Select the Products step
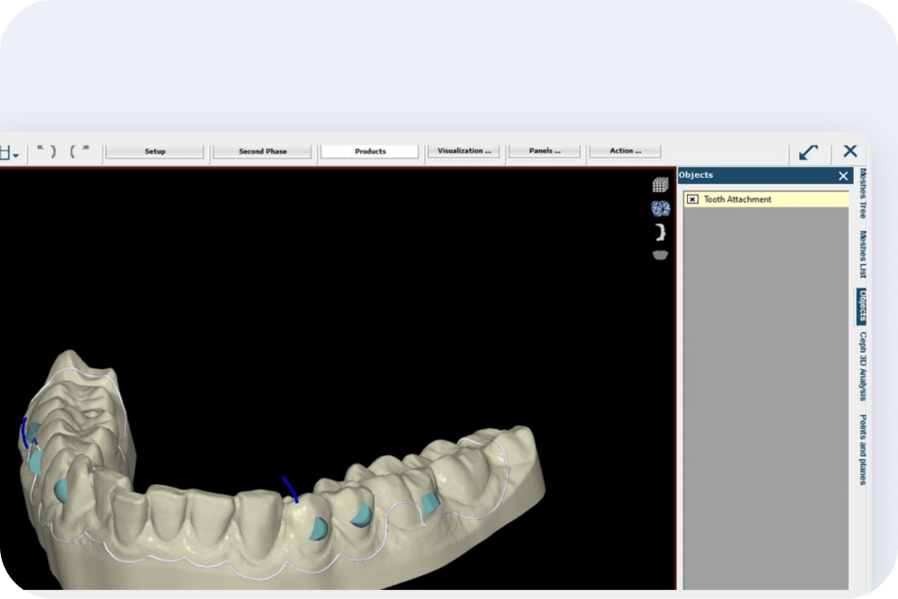898x599 pixels. (x=370, y=151)
